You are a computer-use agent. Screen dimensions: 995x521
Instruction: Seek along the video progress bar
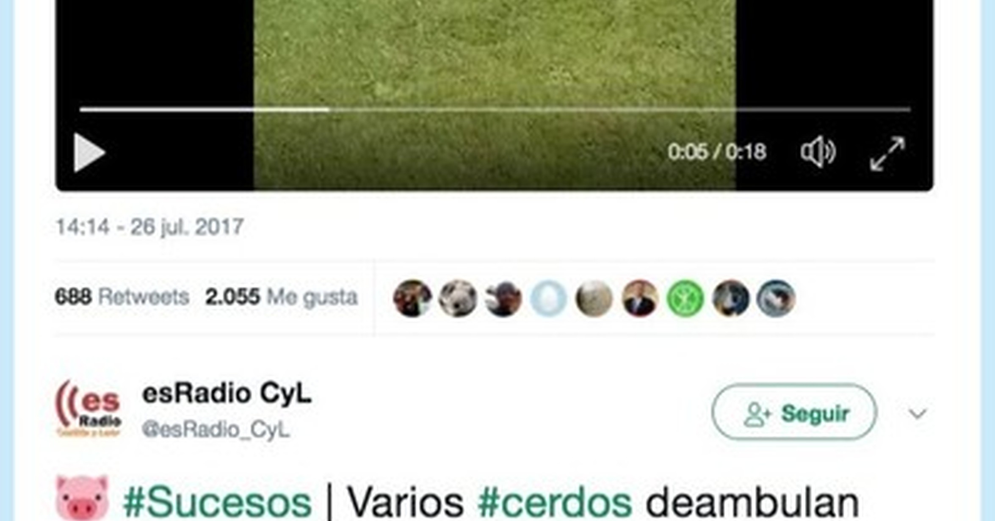(x=495, y=110)
